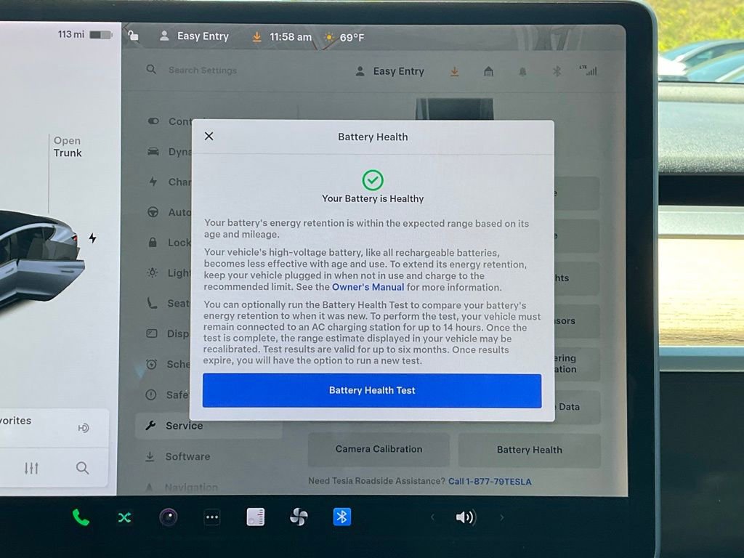Open the Camera Calibration button
Screen dimensions: 744x558
[379, 449]
